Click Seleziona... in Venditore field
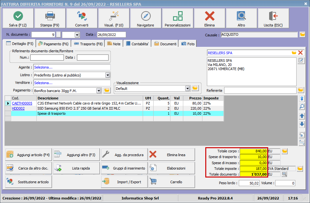Viewport: 310px width, 203px height. tap(43, 83)
